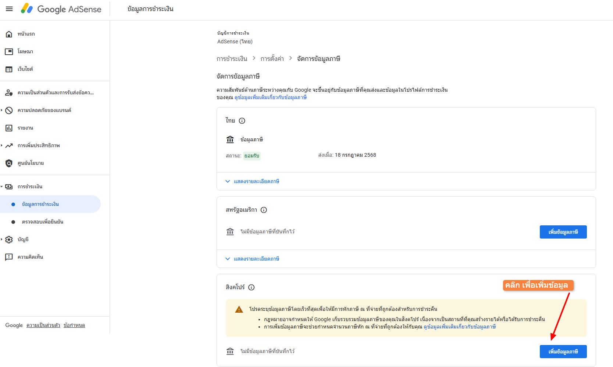Open การตั้งค่า from the breadcrumb
Screen dimensions: 613x367
click(272, 58)
